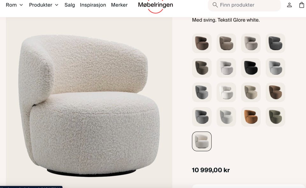The height and width of the screenshot is (188, 306).
Task: Select the pure white chair variant in third row
Action: (x=226, y=92)
